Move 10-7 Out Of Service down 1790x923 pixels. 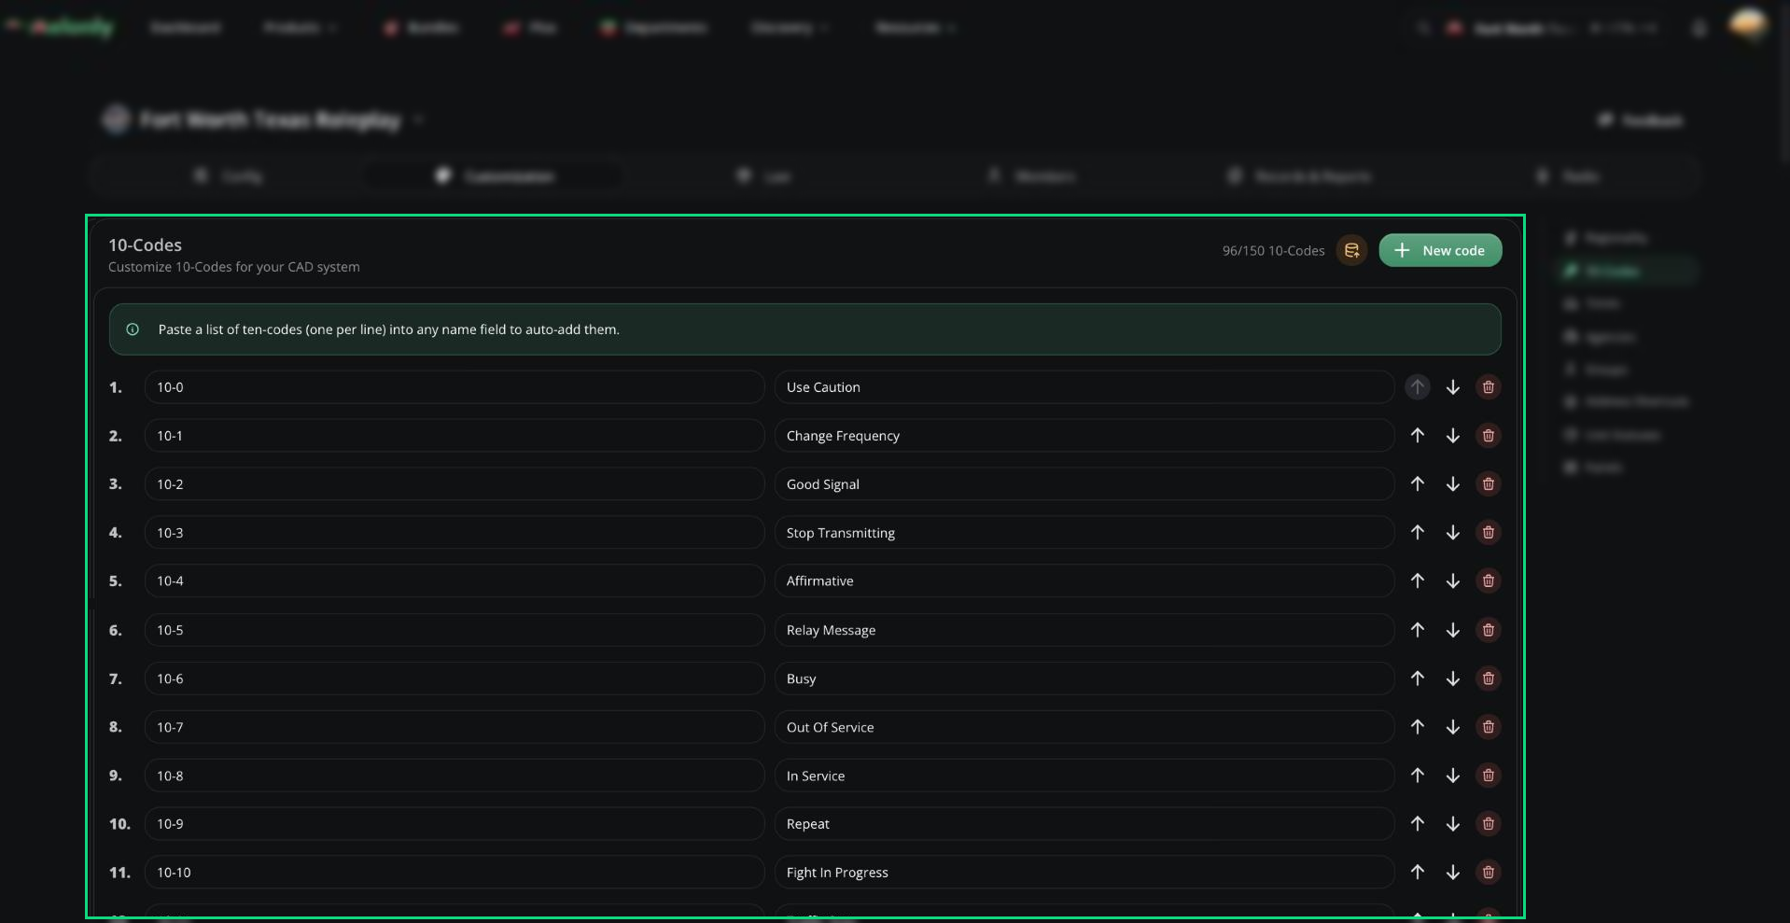pyautogui.click(x=1452, y=727)
